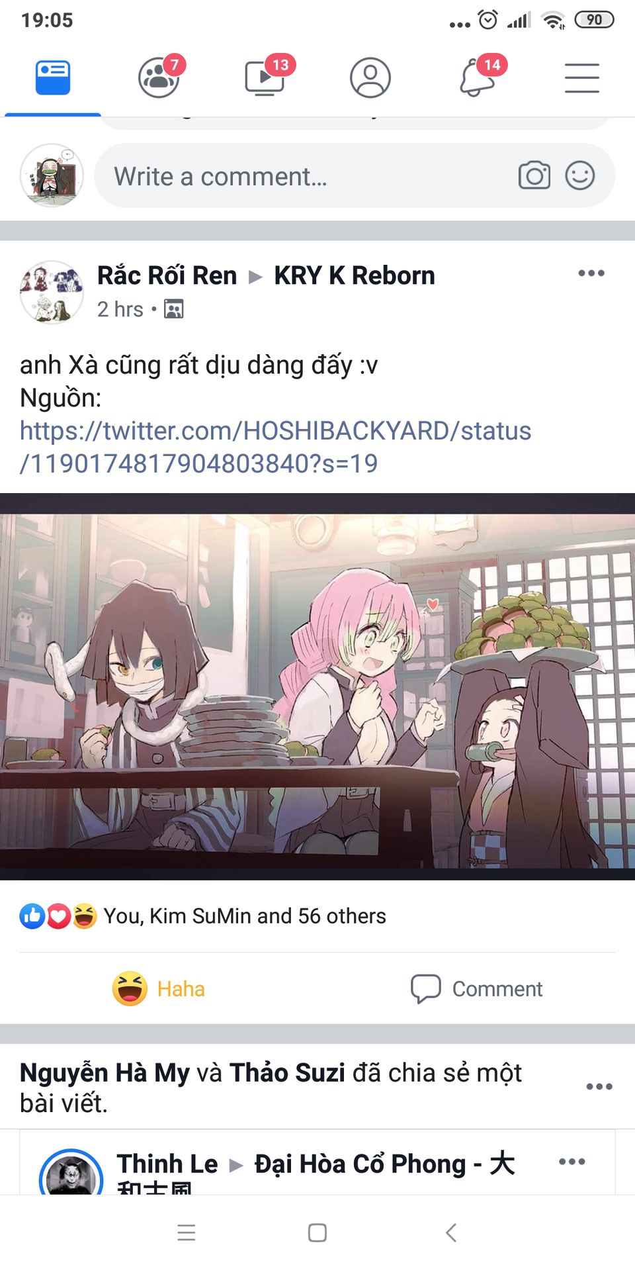The height and width of the screenshot is (1271, 635).
Task: Open the Watch video tab
Action: coord(265,77)
